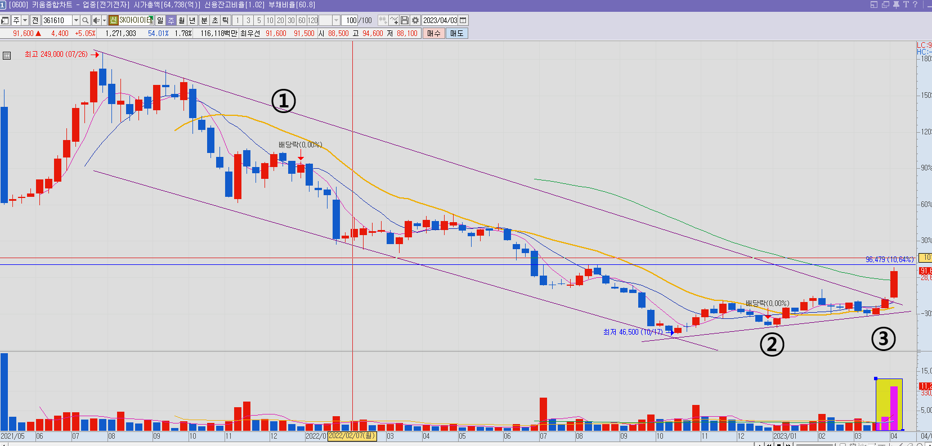Click the 116,118백만 trading value

(x=219, y=33)
